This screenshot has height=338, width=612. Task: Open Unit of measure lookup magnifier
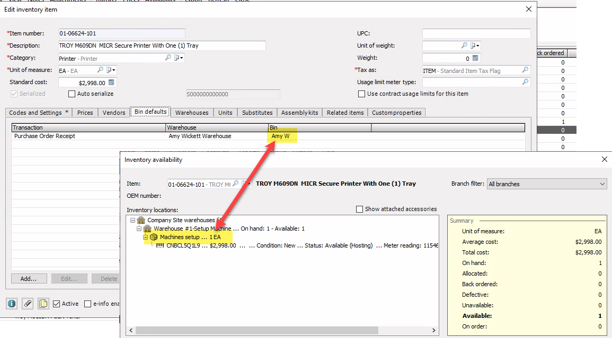[x=100, y=70]
